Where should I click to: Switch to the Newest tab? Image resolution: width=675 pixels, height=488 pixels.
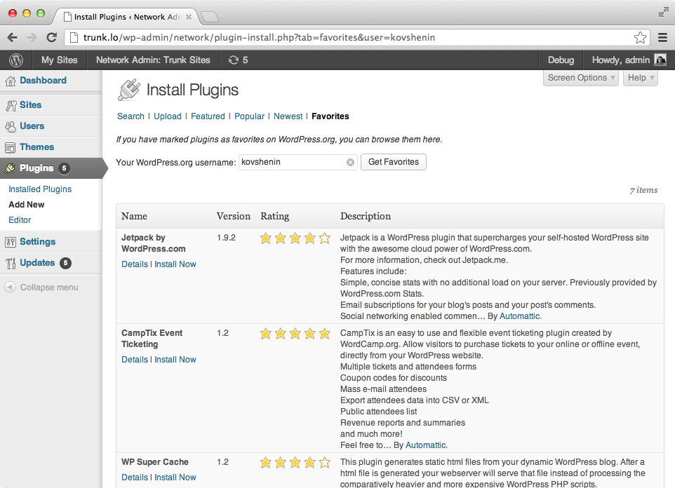click(x=288, y=116)
